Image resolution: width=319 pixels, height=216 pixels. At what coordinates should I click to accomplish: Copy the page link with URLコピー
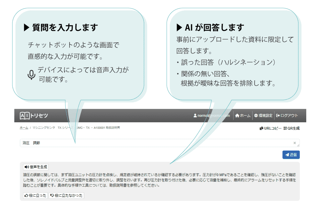pyautogui.click(x=270, y=128)
